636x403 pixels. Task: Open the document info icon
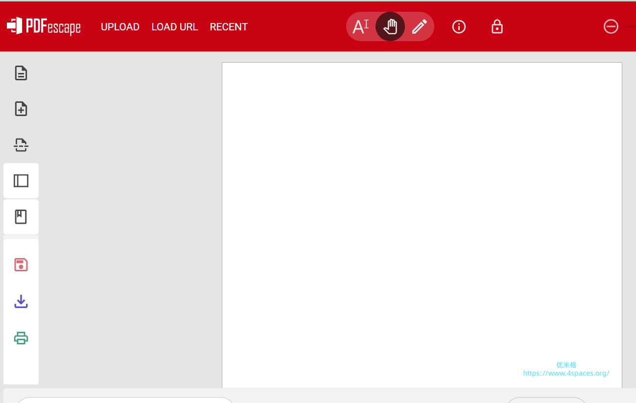pos(459,26)
